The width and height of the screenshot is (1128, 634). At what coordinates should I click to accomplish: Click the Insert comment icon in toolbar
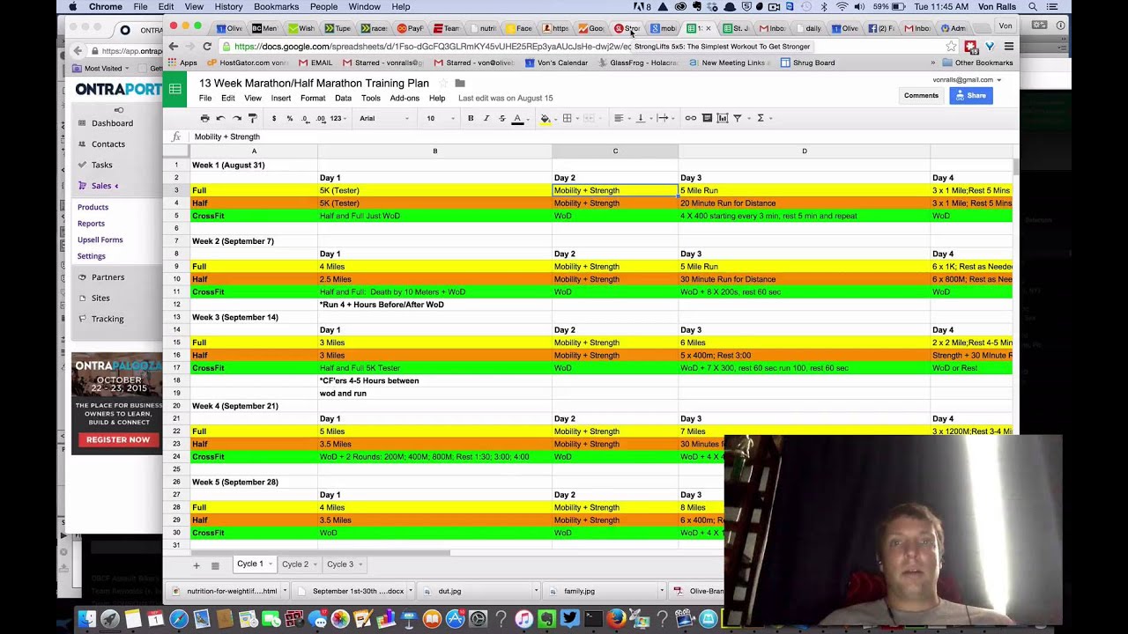pyautogui.click(x=707, y=118)
